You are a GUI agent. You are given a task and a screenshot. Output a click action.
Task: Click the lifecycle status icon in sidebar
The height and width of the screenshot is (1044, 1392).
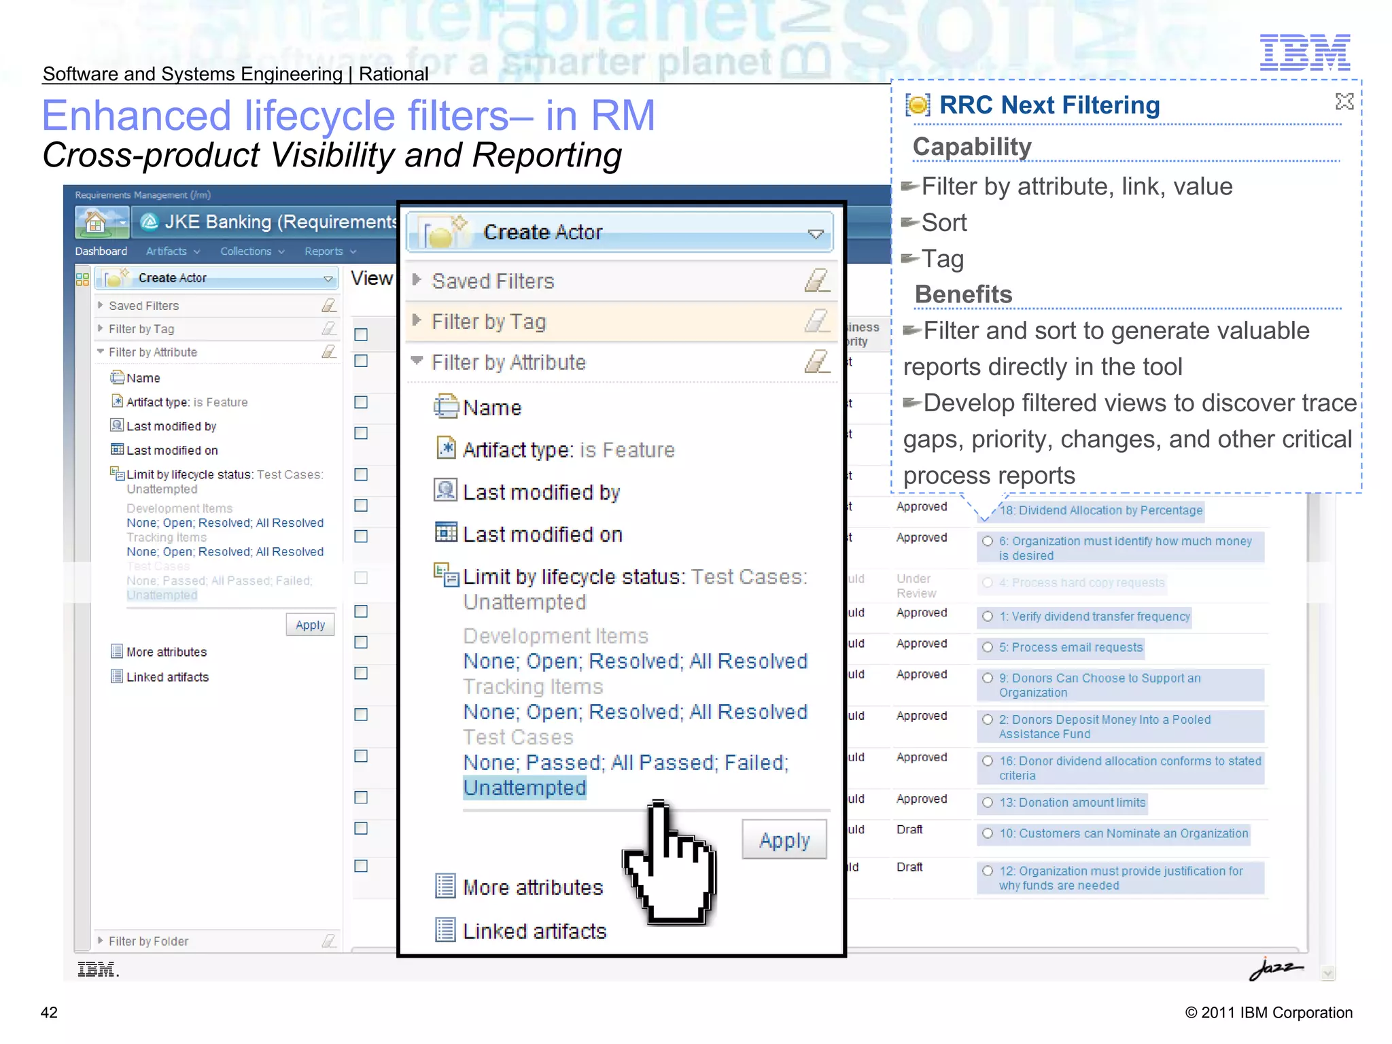point(118,473)
